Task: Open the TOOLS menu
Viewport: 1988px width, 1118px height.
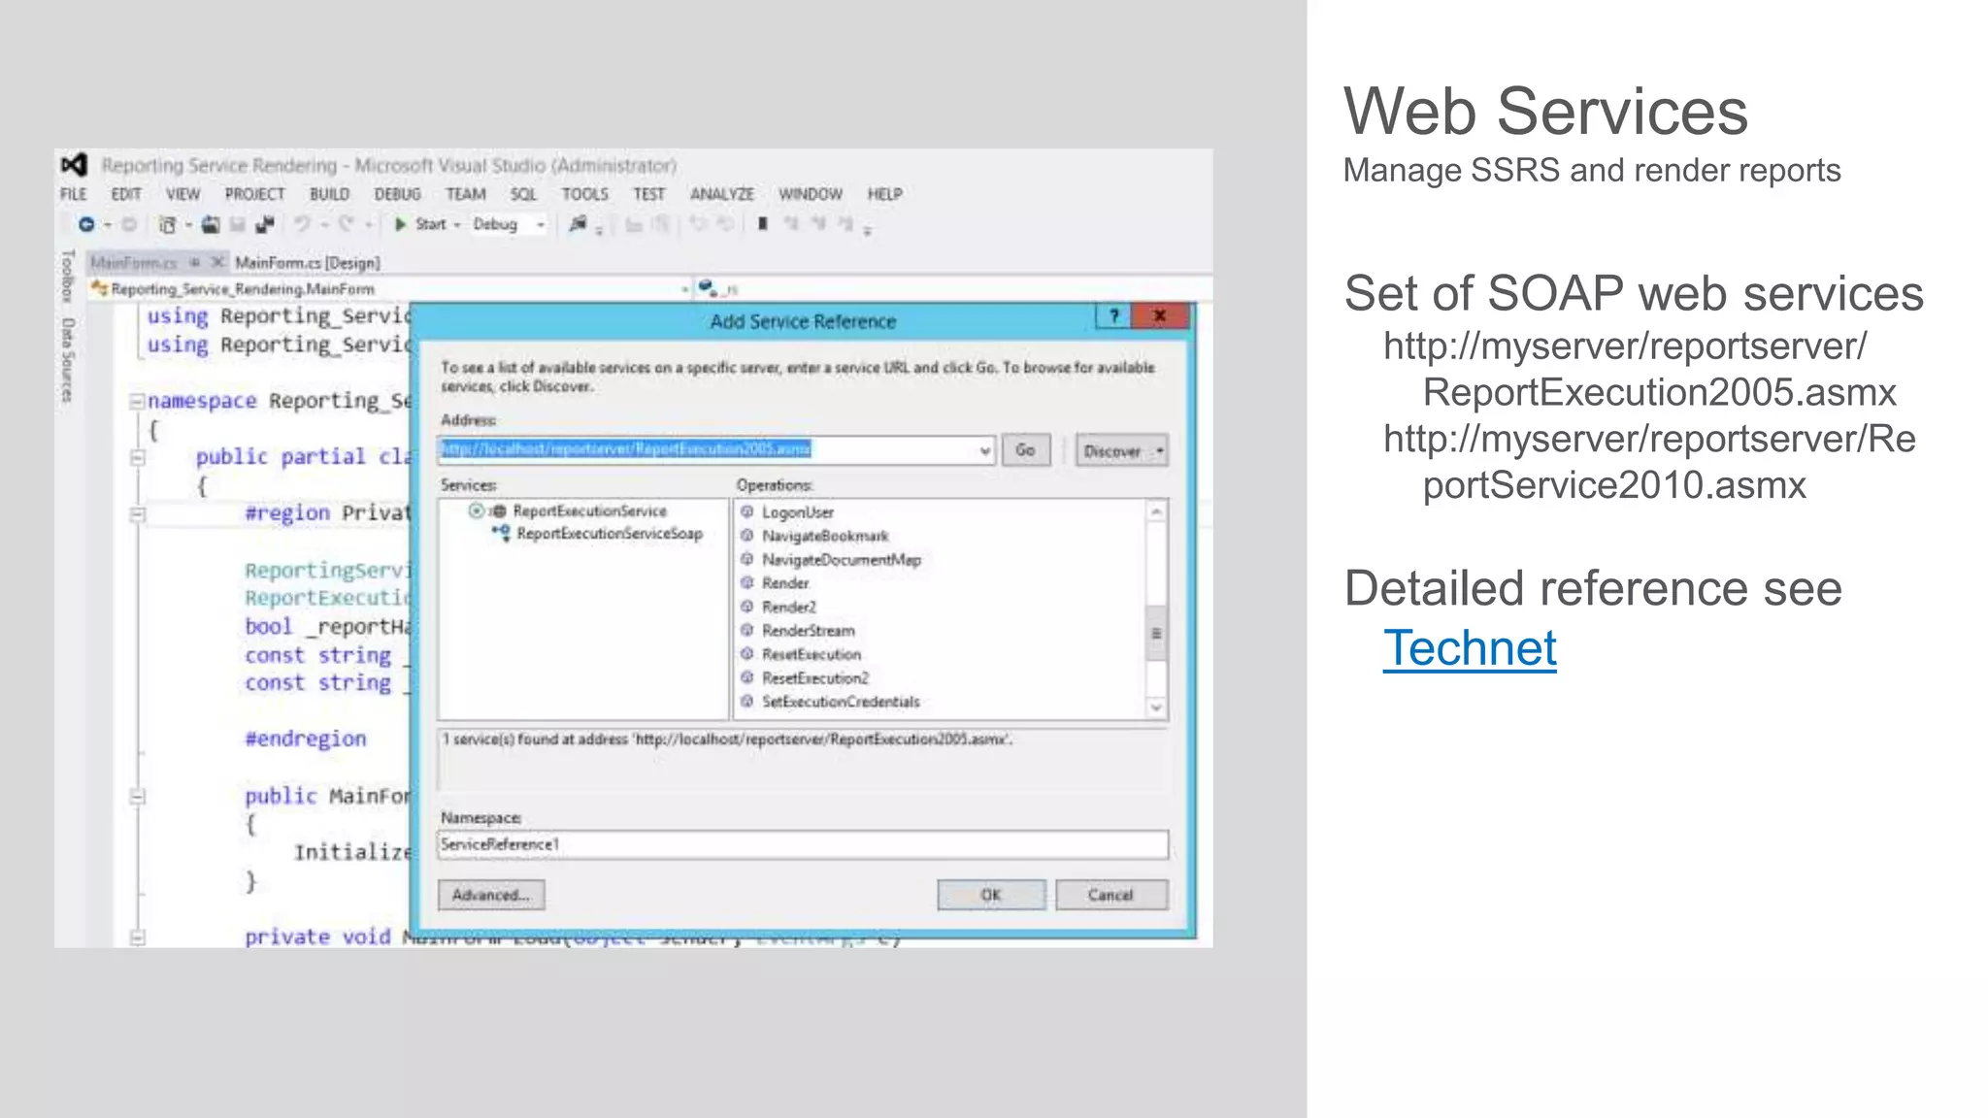Action: tap(584, 194)
